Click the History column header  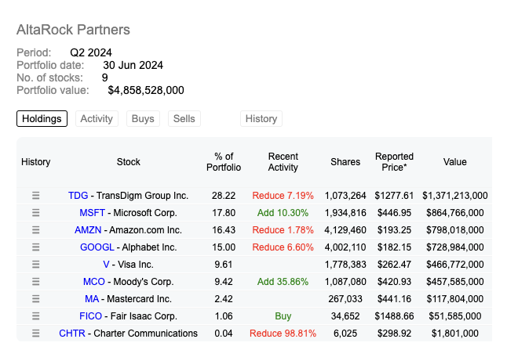click(x=36, y=162)
